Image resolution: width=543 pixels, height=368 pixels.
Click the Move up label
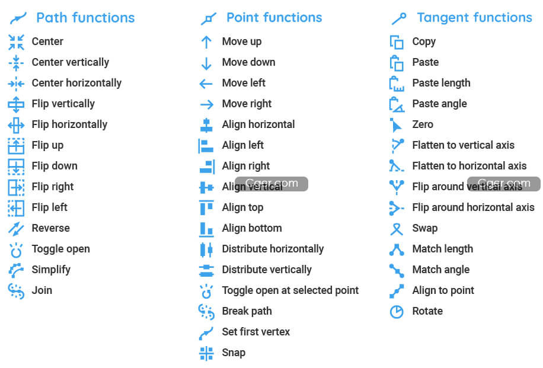tap(242, 41)
